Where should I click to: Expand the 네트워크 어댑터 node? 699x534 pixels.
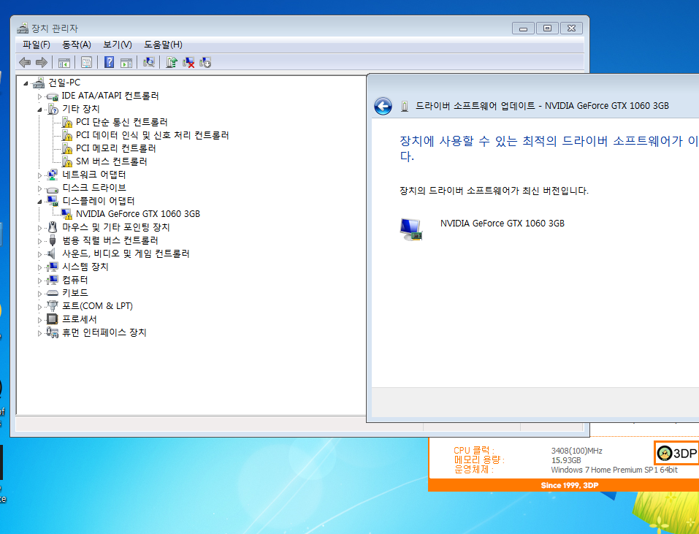[39, 175]
